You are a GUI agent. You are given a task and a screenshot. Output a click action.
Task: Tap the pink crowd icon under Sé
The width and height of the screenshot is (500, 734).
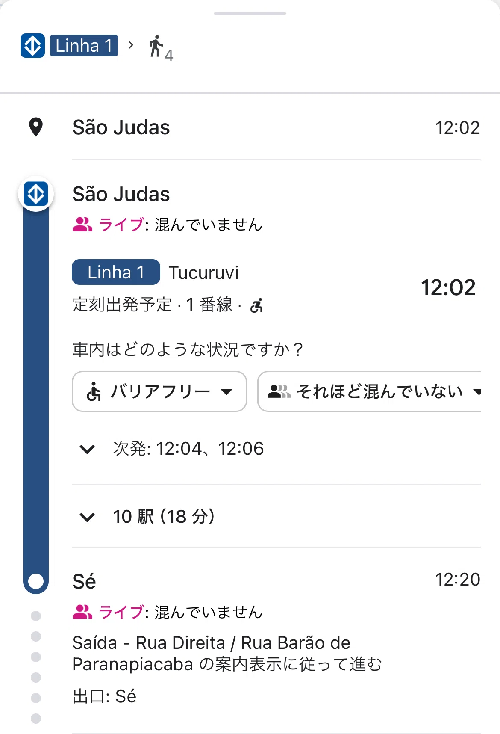[x=82, y=612]
